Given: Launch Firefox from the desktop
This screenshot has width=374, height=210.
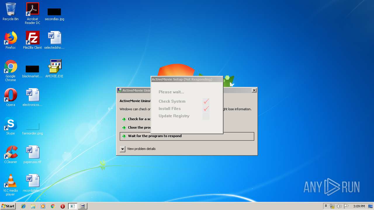Looking at the screenshot, I should click(x=11, y=41).
